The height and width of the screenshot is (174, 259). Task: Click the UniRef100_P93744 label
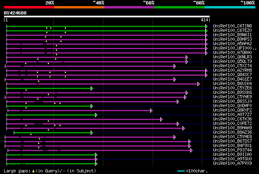(232, 150)
